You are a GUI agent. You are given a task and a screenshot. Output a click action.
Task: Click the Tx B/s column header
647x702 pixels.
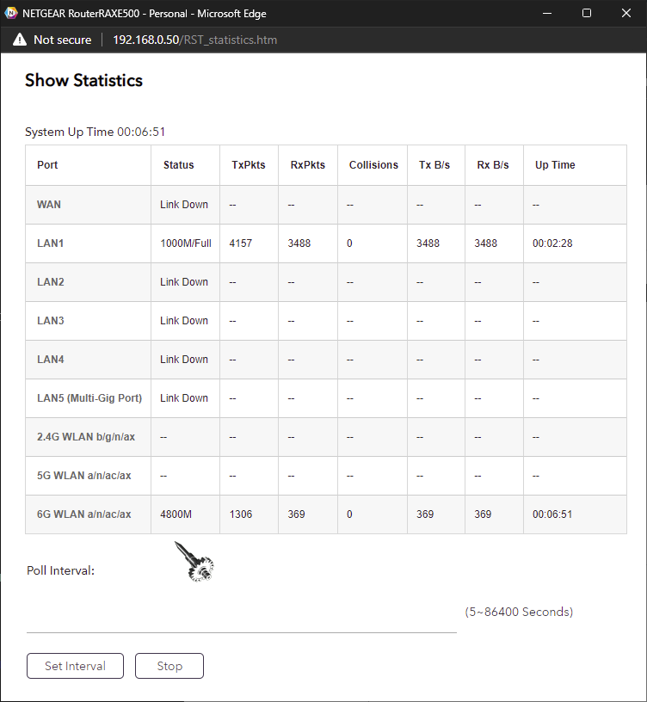434,165
